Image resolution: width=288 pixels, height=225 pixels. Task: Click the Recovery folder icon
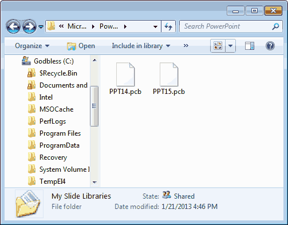[31, 157]
